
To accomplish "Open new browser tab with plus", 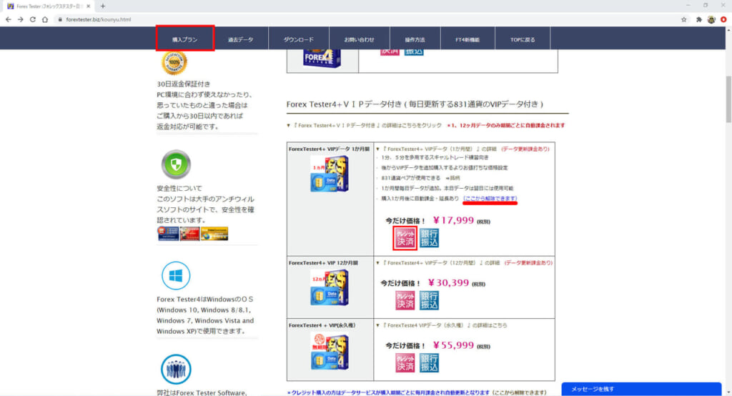I will (103, 6).
